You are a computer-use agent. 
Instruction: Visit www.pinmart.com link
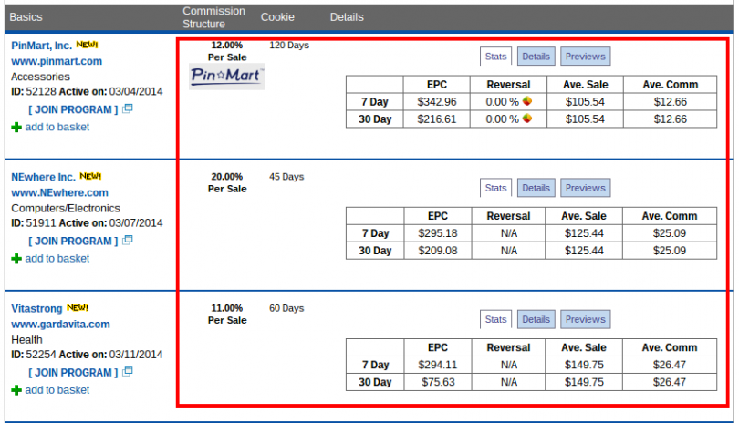[57, 61]
